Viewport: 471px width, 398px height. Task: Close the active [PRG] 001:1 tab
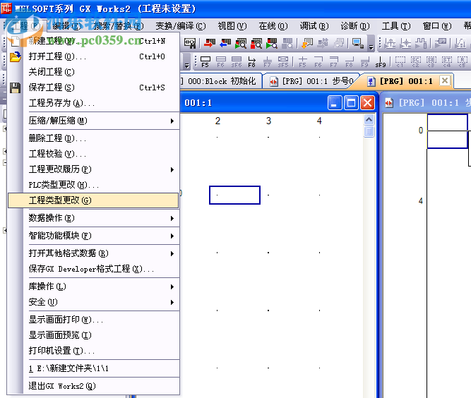(445, 80)
